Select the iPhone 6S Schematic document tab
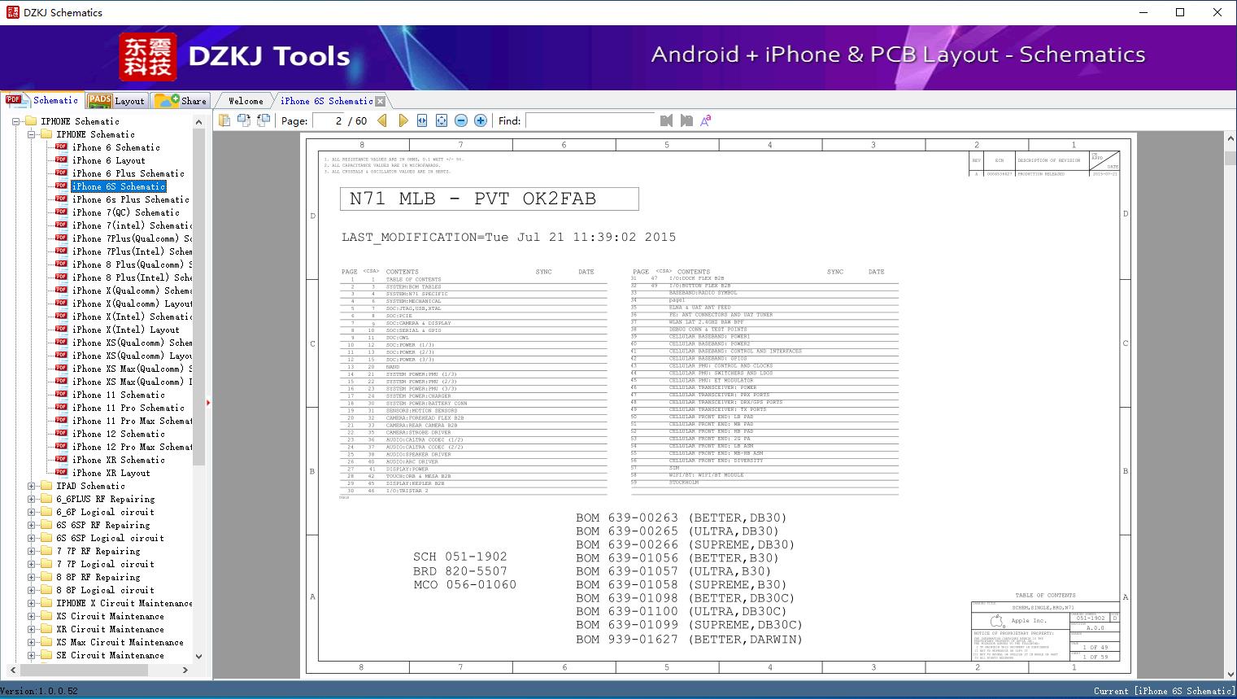The height and width of the screenshot is (699, 1237). [x=326, y=101]
